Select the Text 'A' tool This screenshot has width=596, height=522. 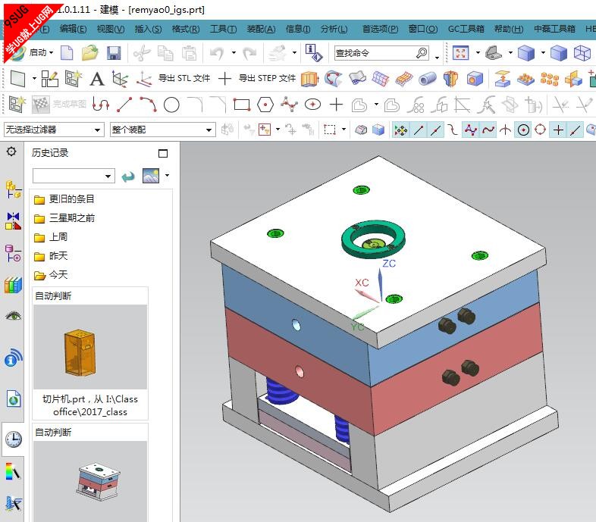pos(97,79)
